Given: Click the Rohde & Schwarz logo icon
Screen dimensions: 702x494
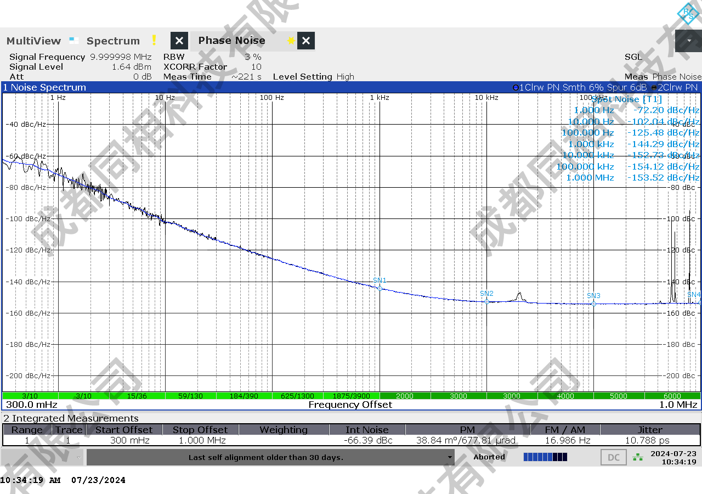Looking at the screenshot, I should pyautogui.click(x=688, y=13).
